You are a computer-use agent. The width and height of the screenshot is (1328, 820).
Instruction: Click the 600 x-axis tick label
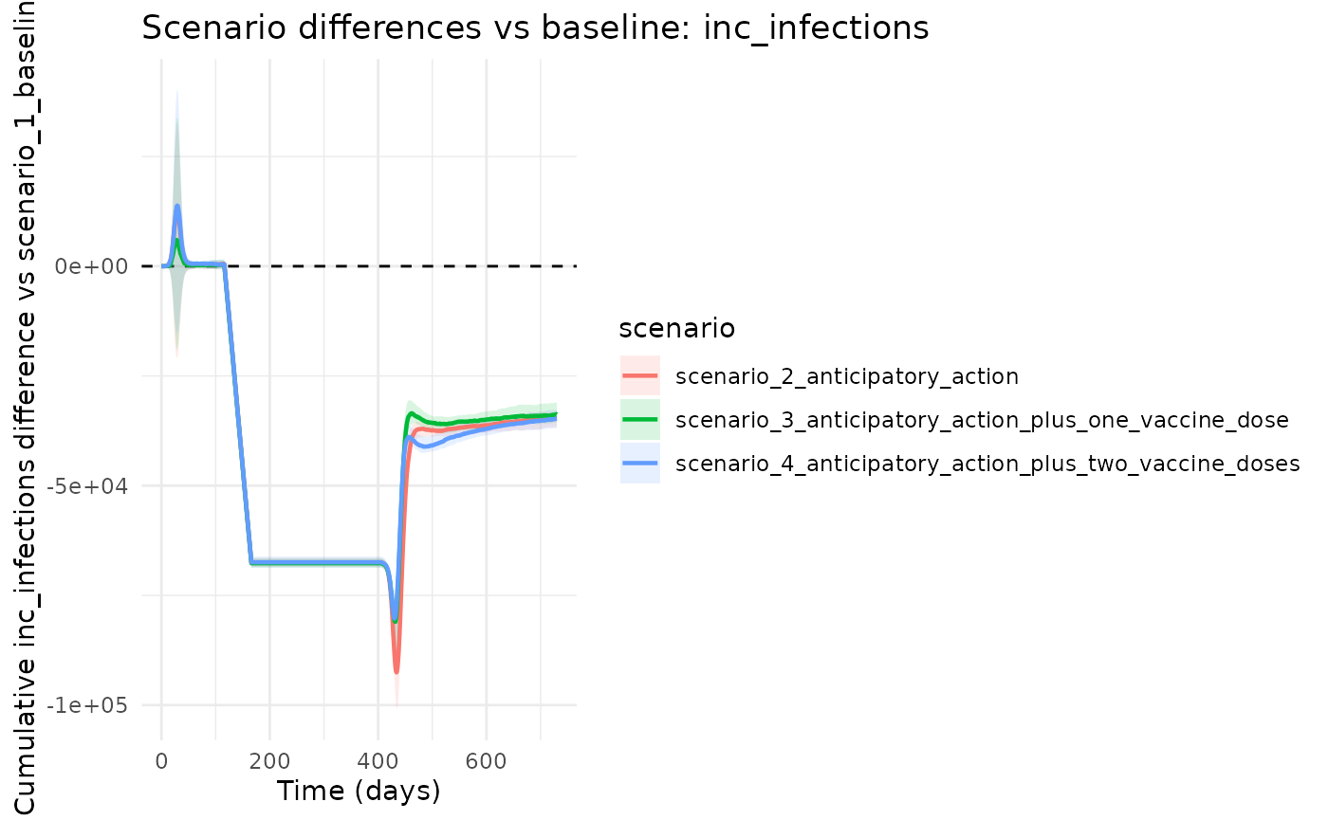(487, 760)
